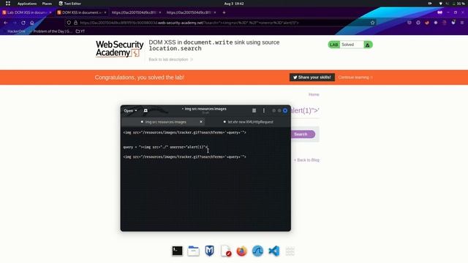
Task: Click the purple Search button
Action: 302,134
